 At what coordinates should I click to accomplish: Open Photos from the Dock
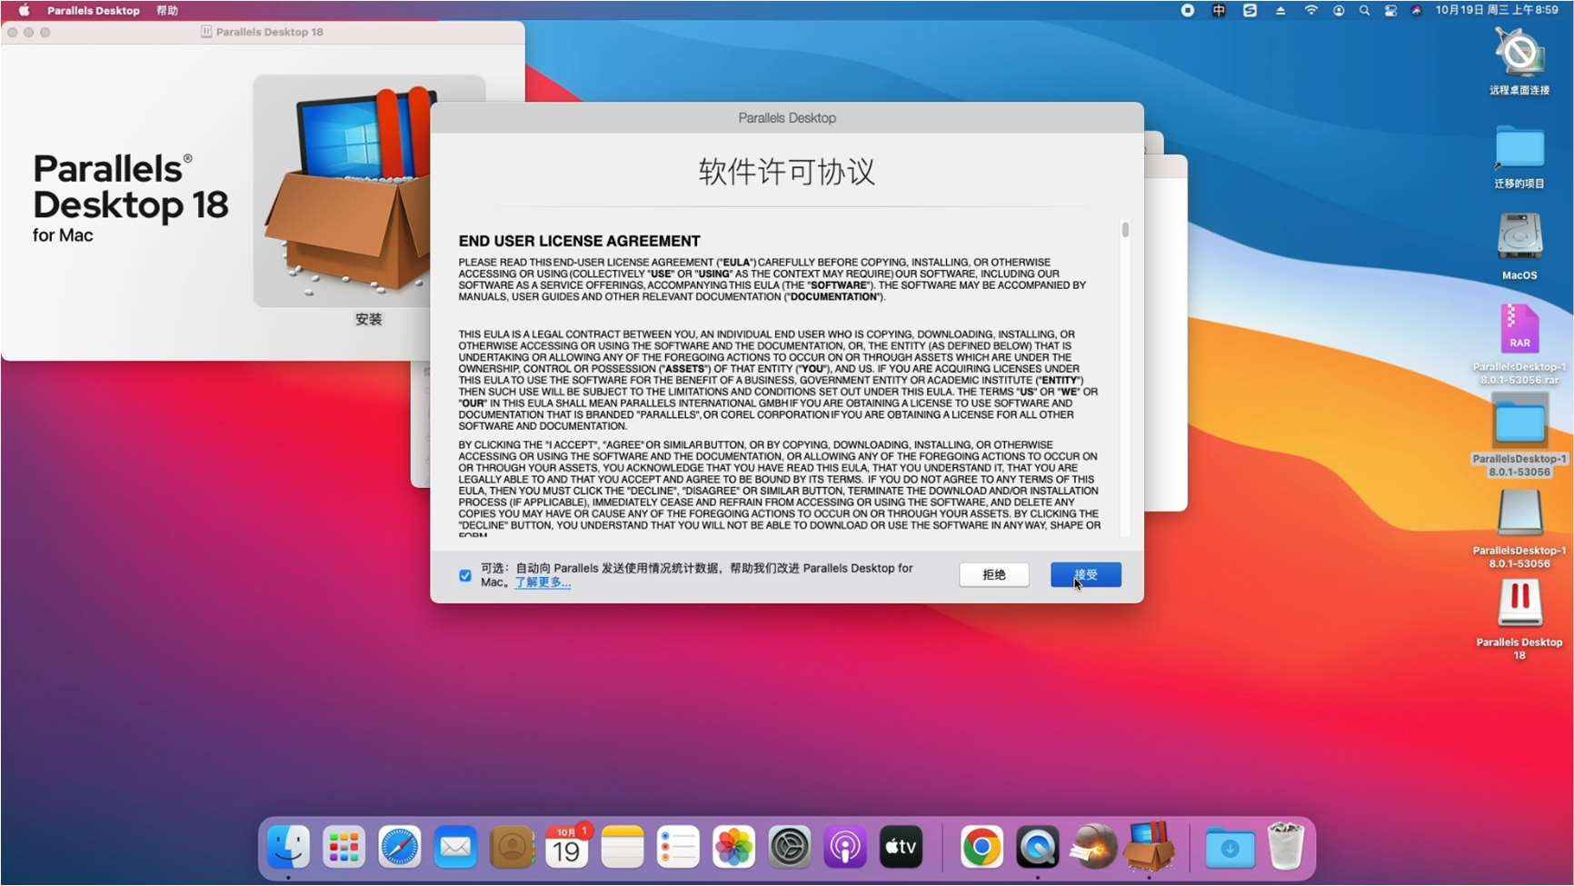coord(734,848)
